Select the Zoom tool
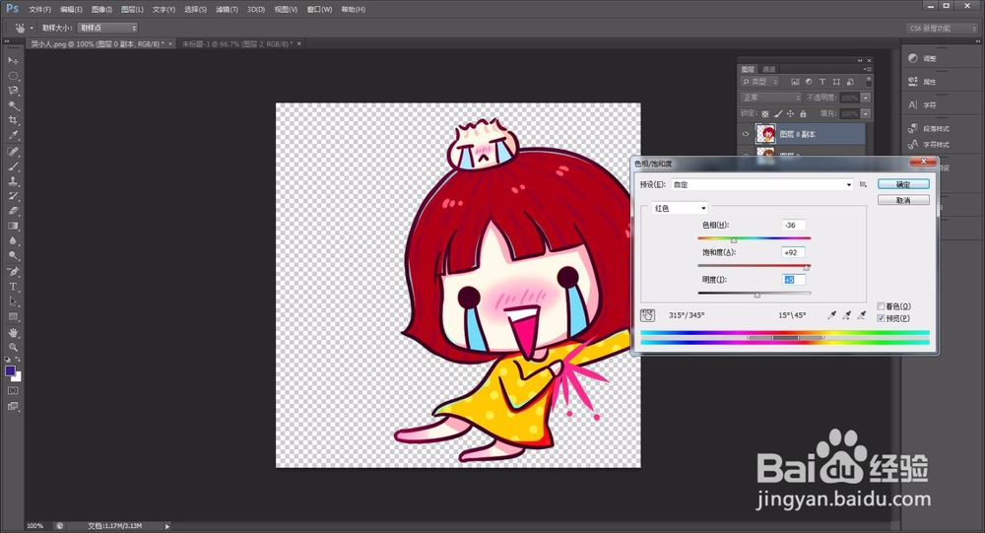This screenshot has height=533, width=985. pos(13,347)
